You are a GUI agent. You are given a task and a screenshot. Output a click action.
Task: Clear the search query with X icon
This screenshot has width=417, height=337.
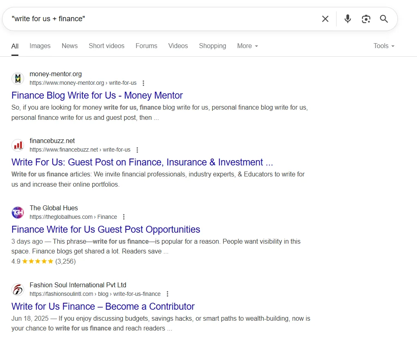[325, 19]
